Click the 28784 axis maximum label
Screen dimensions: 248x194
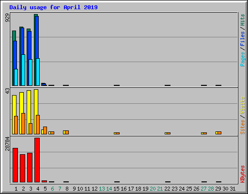point(7,144)
